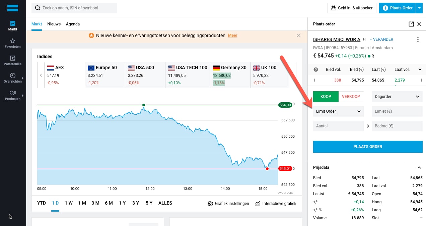The image size is (426, 226).
Task: Select the USA TECH 100 index card
Action: (188, 75)
